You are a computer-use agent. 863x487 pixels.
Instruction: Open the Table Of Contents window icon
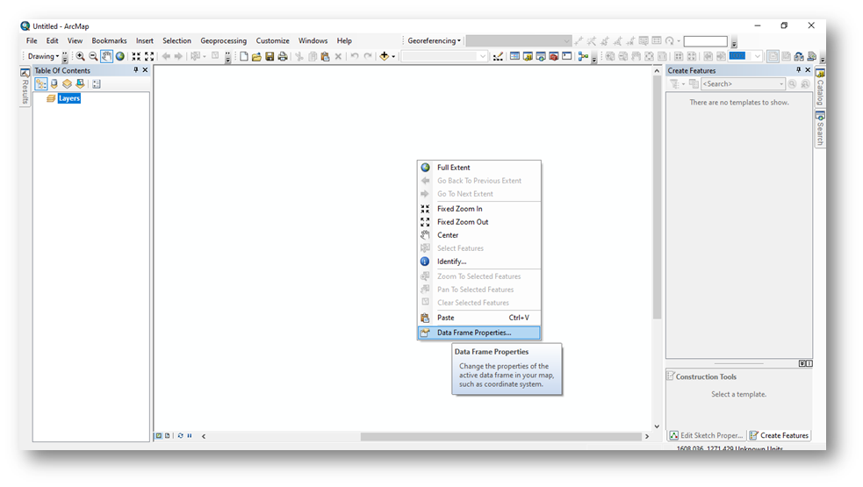514,56
